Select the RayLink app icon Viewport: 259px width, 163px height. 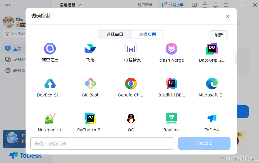[x=171, y=118]
